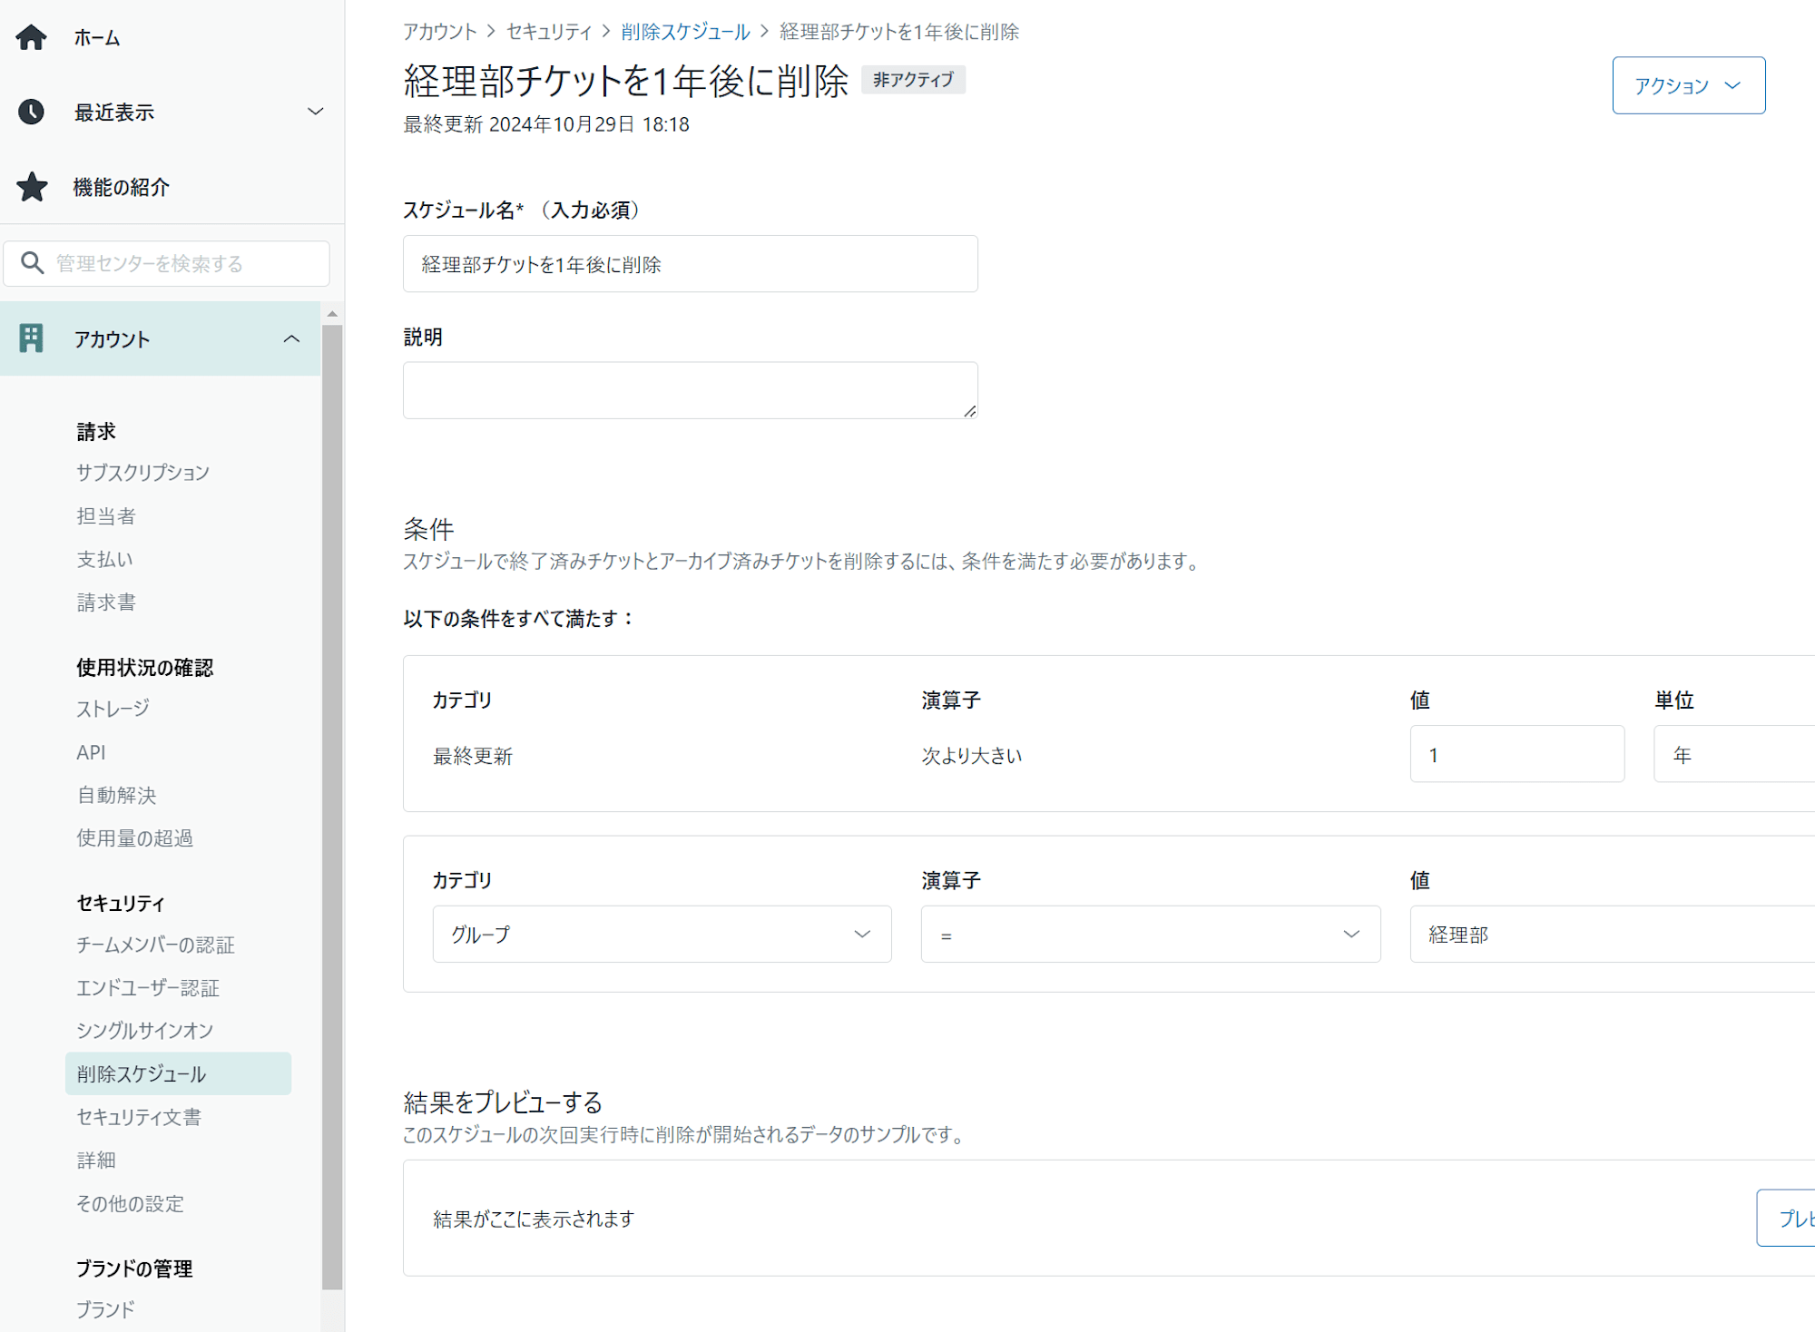Open ブランド under ブランドの管理
This screenshot has height=1332, width=1815.
tap(105, 1309)
